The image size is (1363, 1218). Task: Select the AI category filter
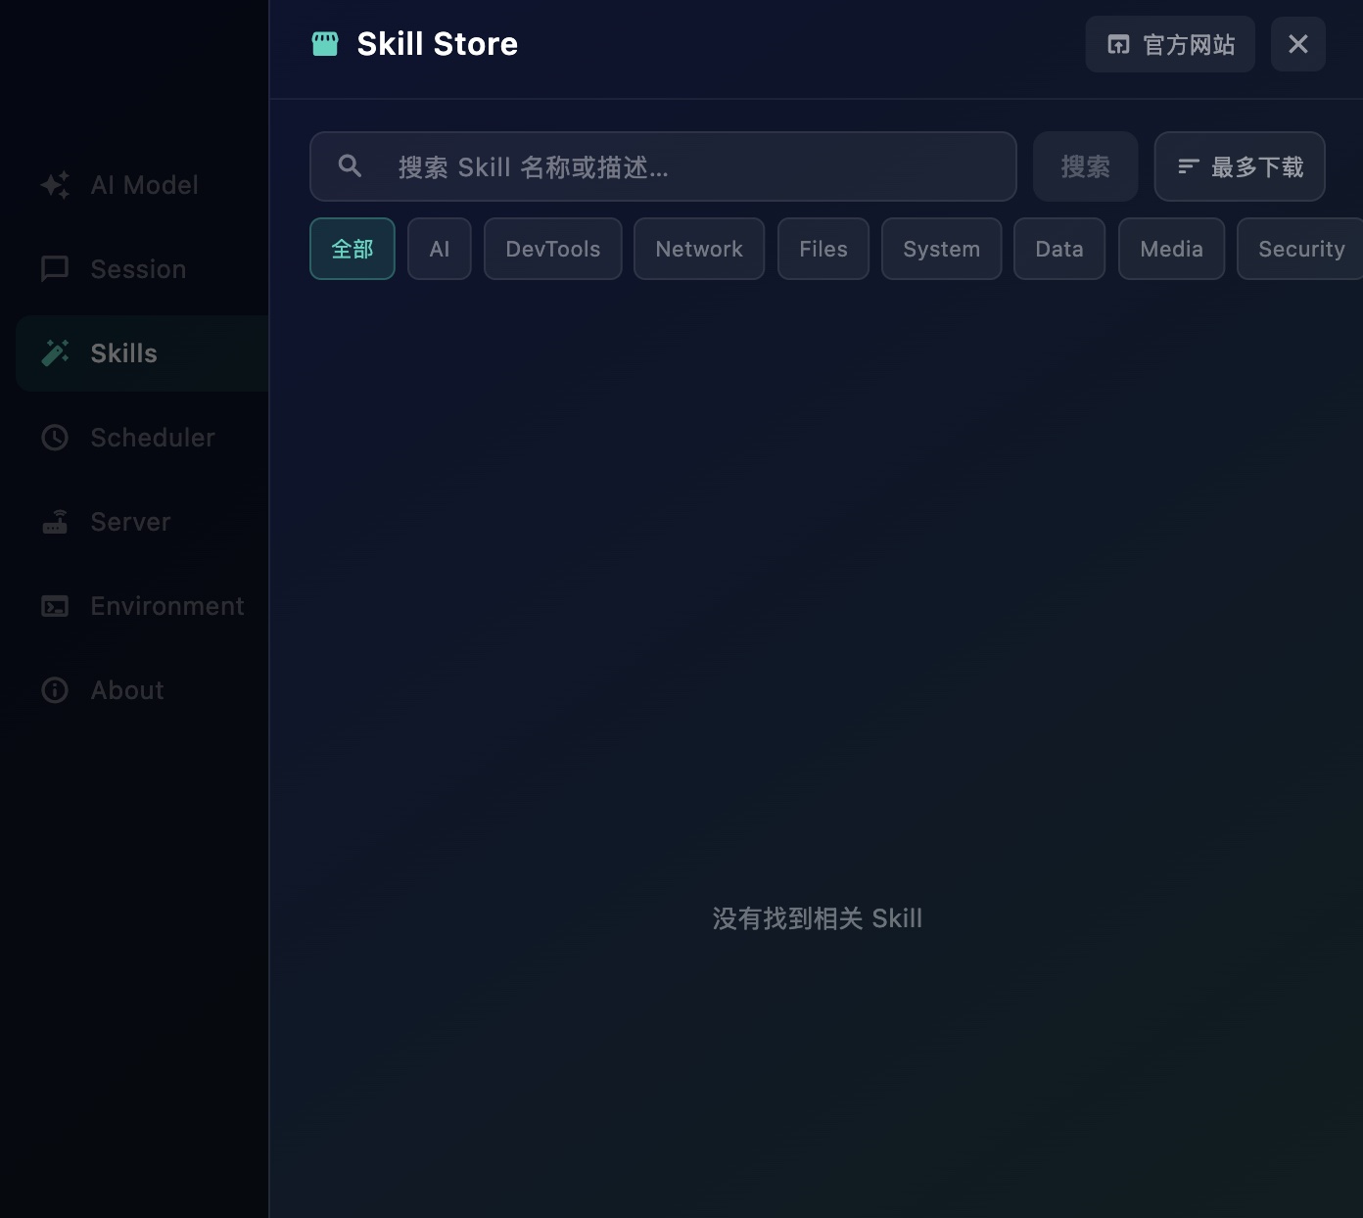439,249
